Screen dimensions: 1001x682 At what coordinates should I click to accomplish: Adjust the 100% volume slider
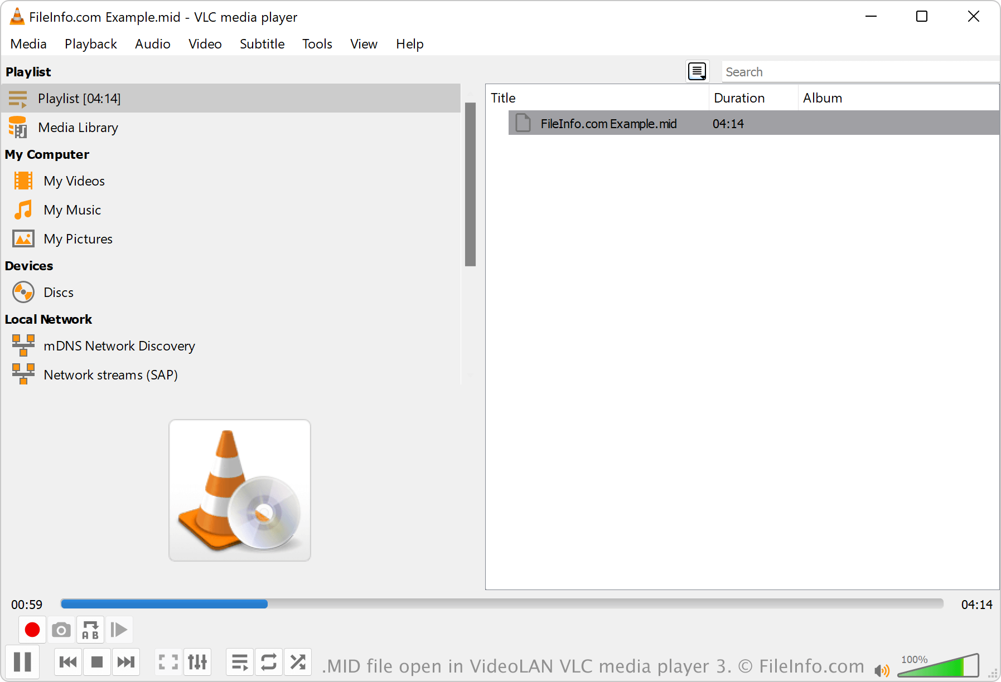click(x=940, y=666)
